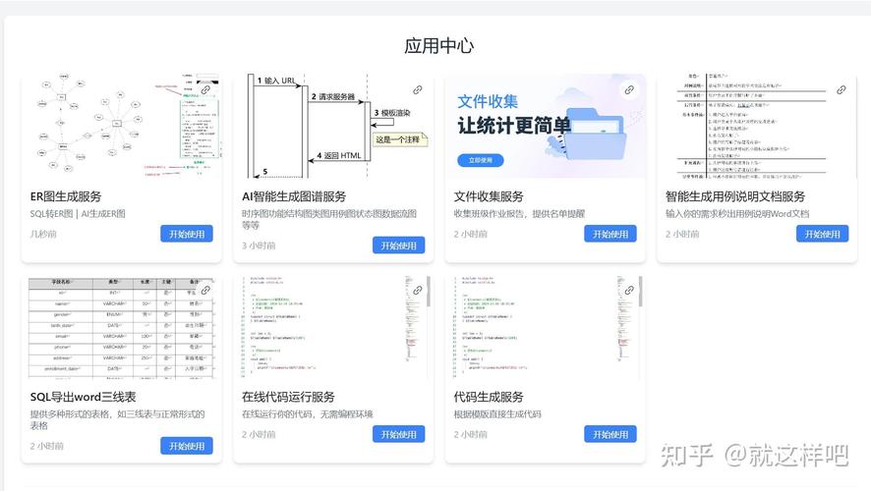Open the use-case document preview thumbnail
The height and width of the screenshot is (491, 871).
point(757,126)
